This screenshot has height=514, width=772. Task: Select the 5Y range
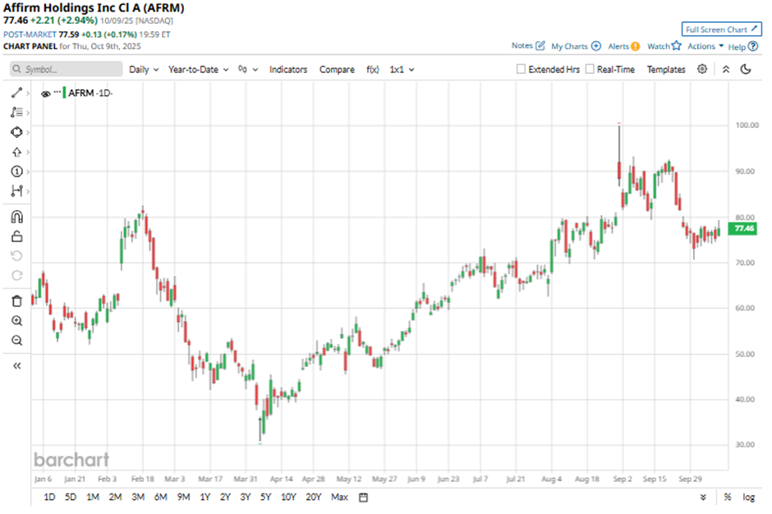(265, 497)
